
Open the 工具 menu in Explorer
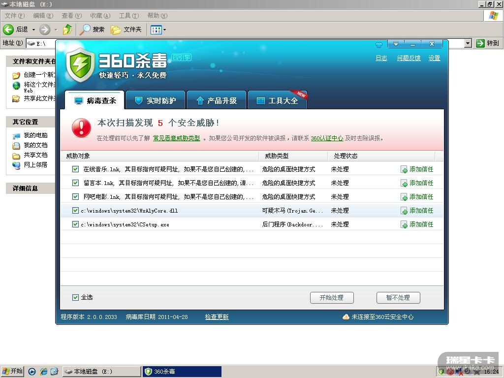pos(129,15)
